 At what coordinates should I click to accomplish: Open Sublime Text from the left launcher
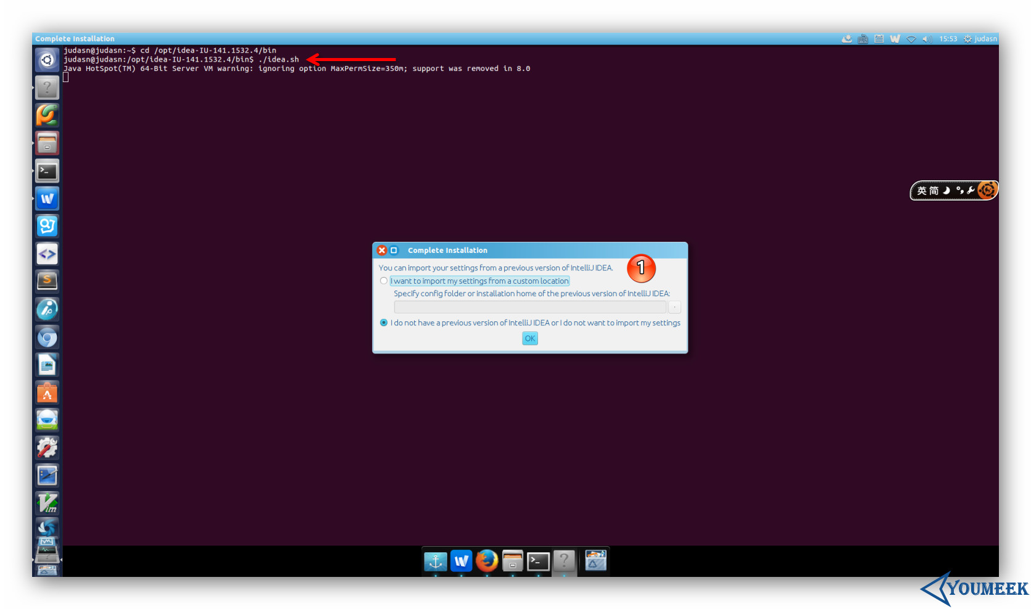[x=47, y=281]
